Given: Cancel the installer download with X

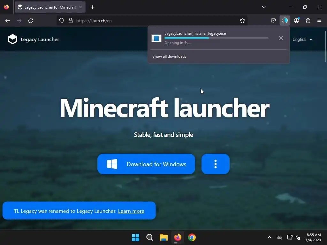Looking at the screenshot, I should (281, 38).
